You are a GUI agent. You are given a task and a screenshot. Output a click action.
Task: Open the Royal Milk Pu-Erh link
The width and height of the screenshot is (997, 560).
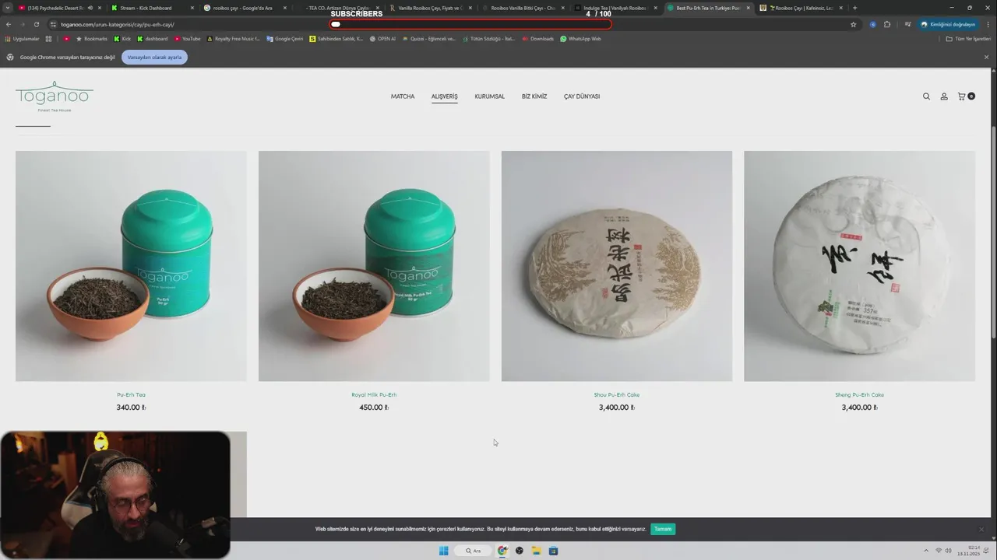pos(374,395)
